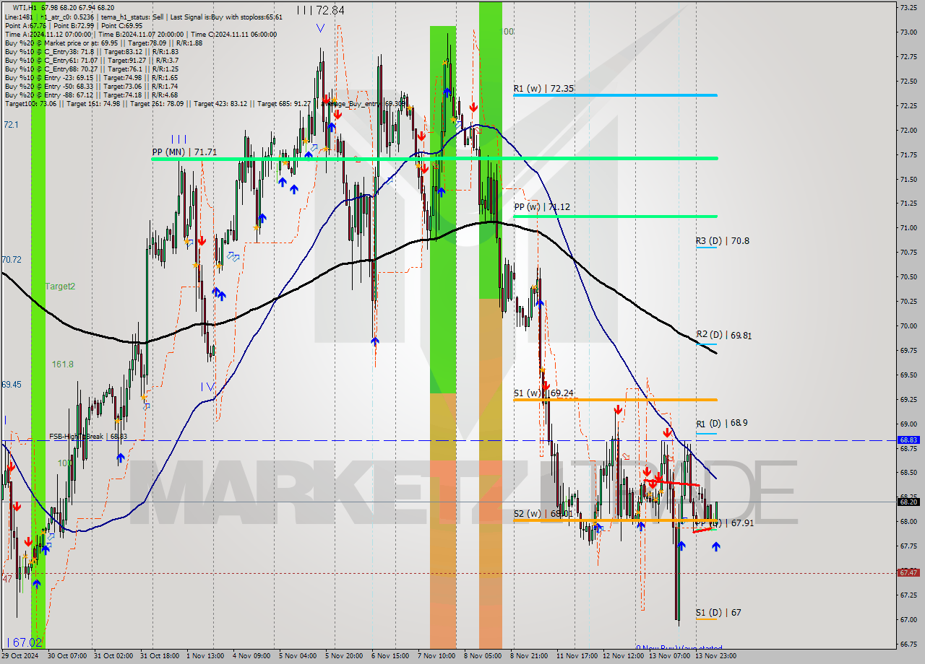The width and height of the screenshot is (925, 664).
Task: Click the 'Buy %20 @ Market price' row
Action: tap(103, 43)
